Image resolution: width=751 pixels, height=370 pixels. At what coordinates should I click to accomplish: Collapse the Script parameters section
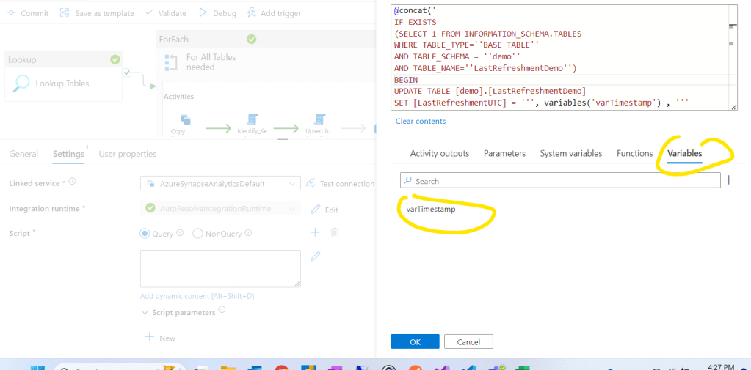click(x=145, y=312)
